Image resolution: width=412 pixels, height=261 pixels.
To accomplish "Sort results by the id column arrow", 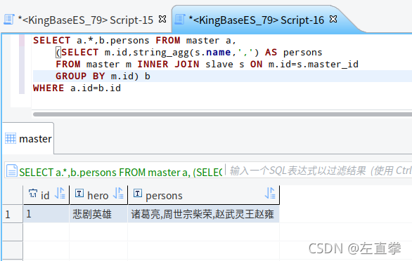I will click(x=60, y=194).
